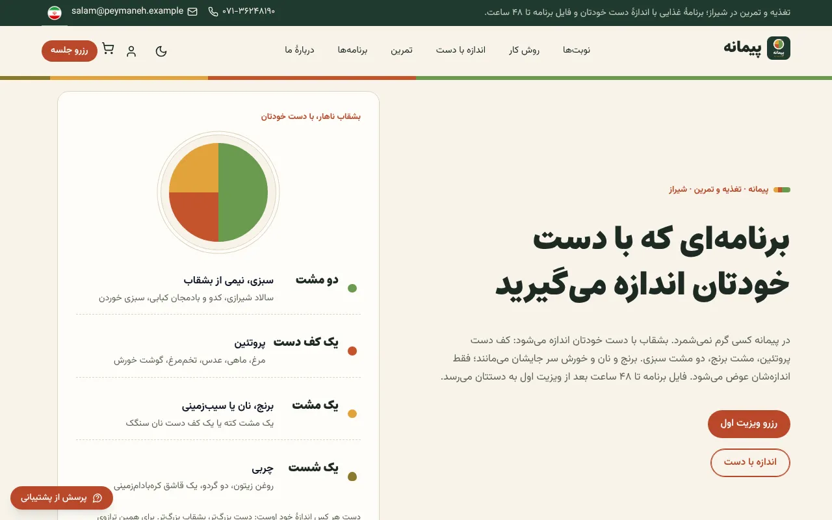Click the پیمانه brand name
Screen dimensions: 832x520
[742, 47]
